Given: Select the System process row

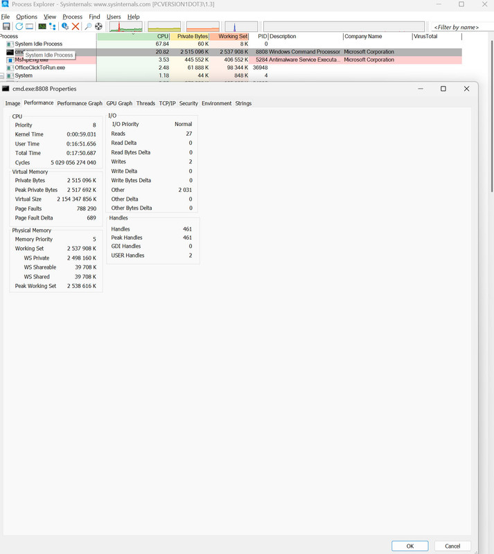Looking at the screenshot, I should click(231, 75).
